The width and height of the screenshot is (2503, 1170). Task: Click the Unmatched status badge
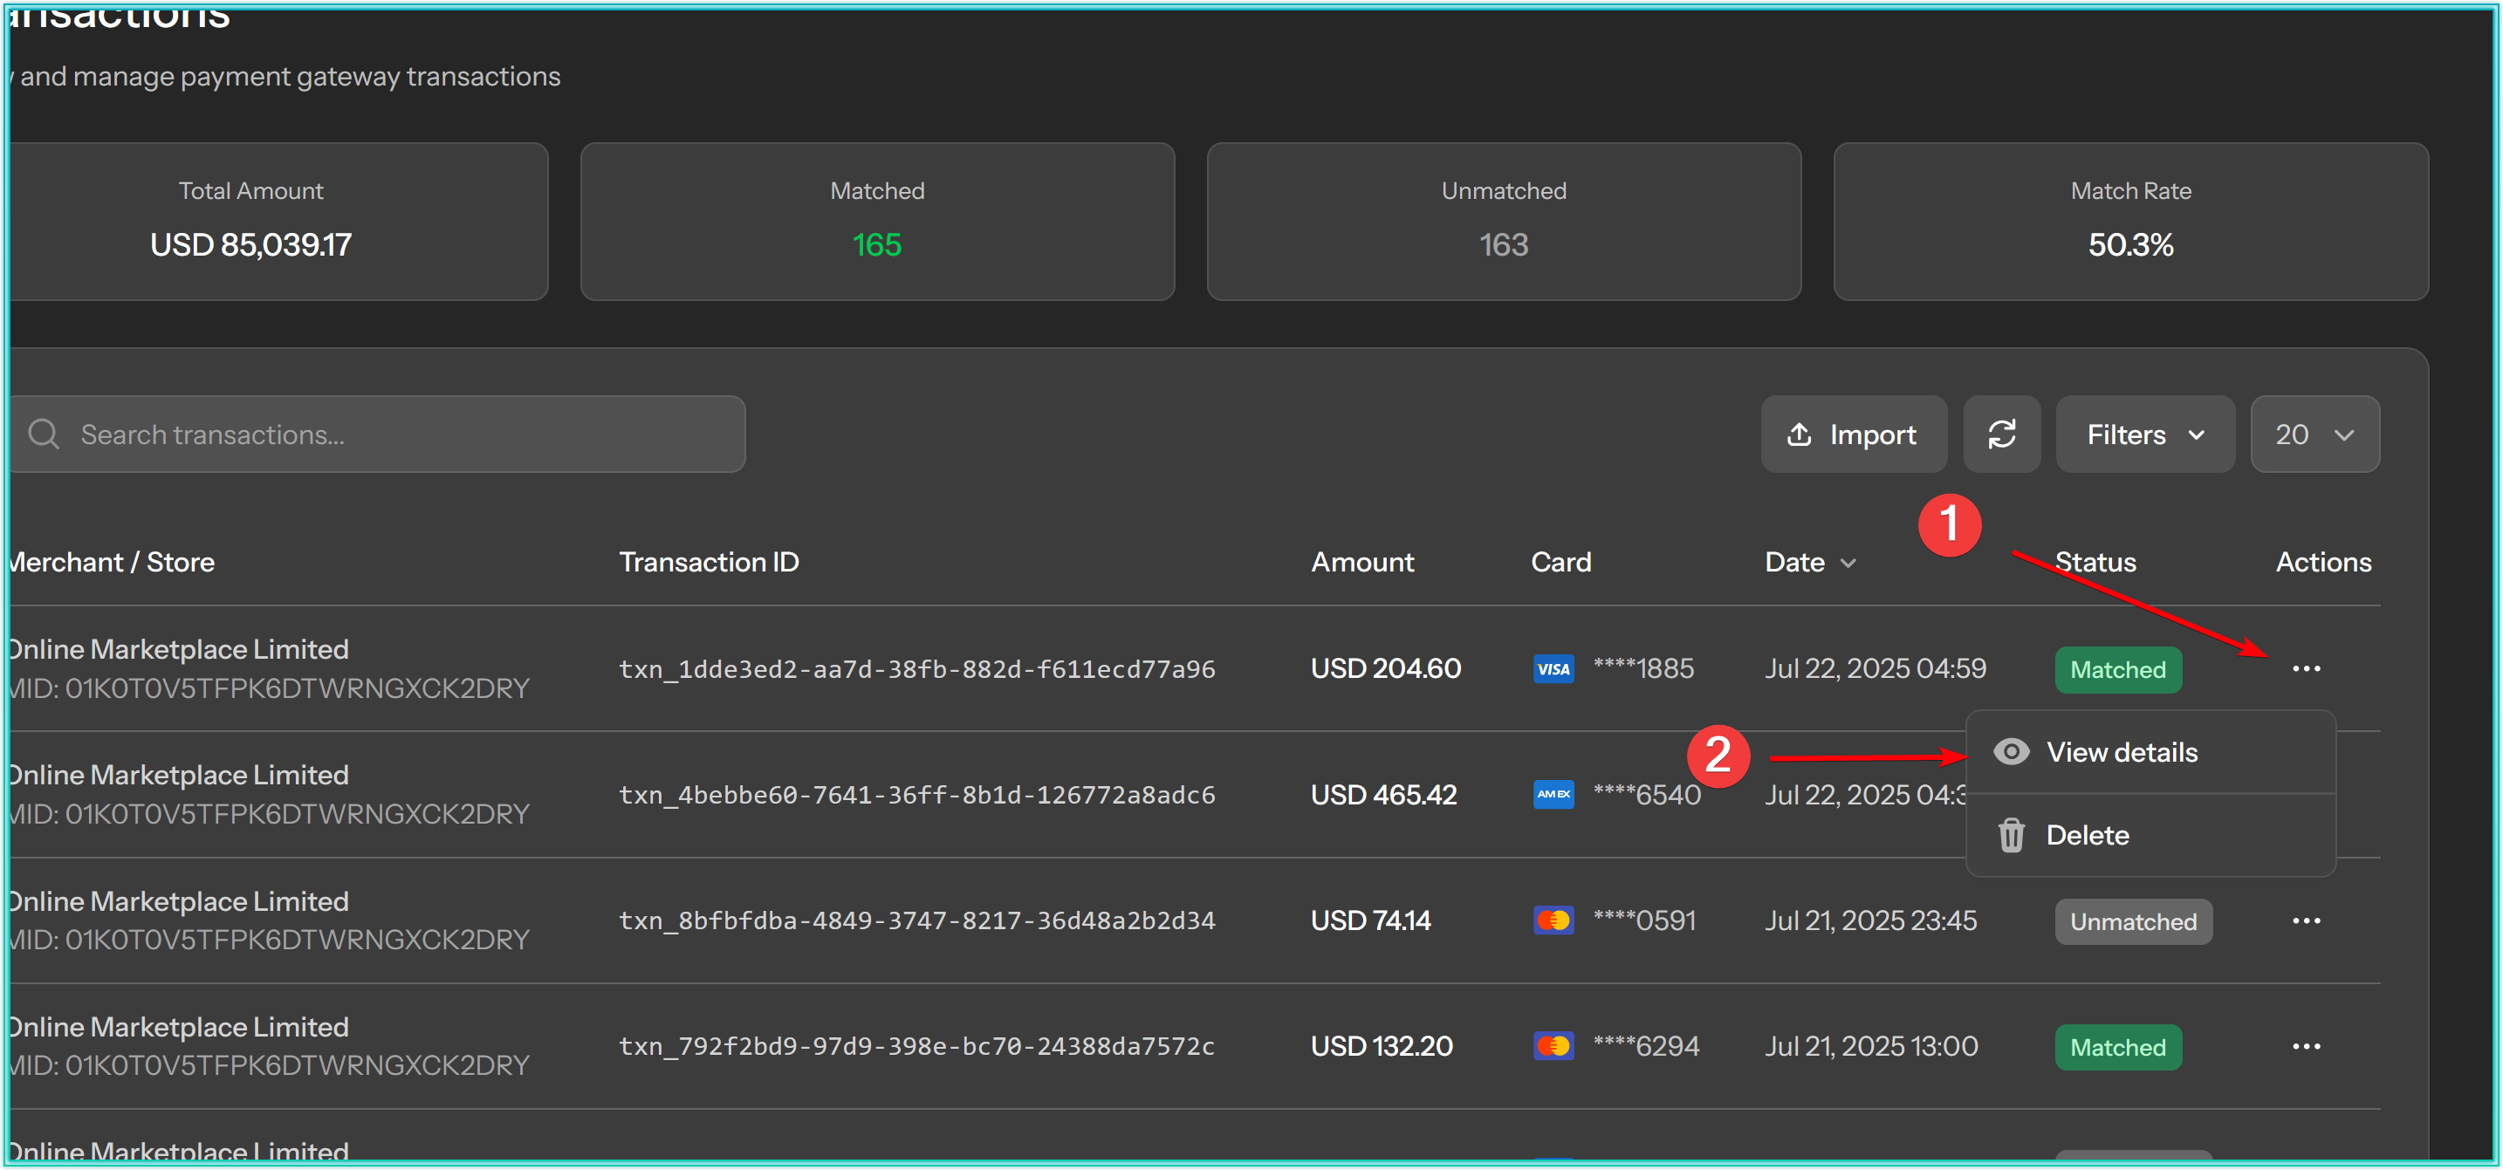coord(2132,921)
